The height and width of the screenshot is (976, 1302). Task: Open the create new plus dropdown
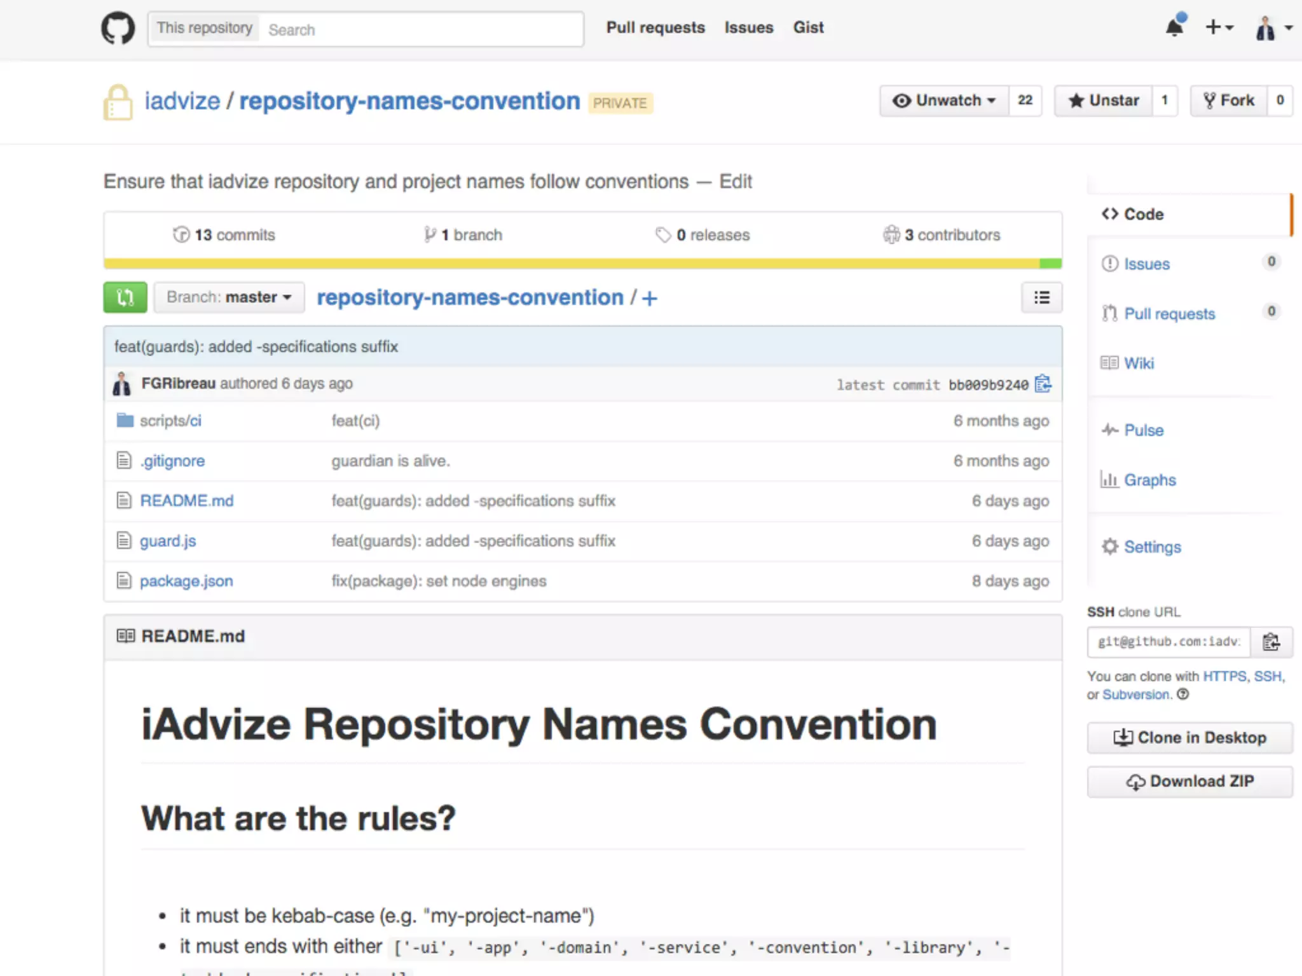[1219, 27]
